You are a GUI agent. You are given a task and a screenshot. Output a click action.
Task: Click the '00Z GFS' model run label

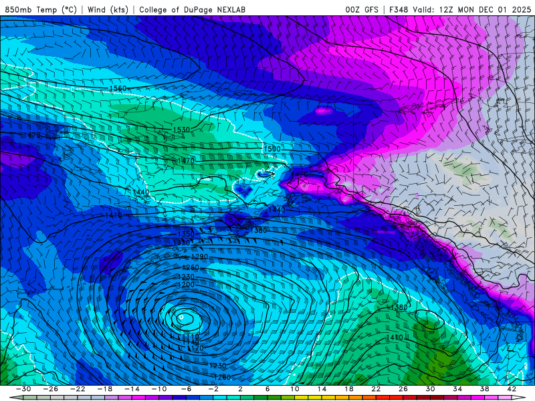(362, 9)
